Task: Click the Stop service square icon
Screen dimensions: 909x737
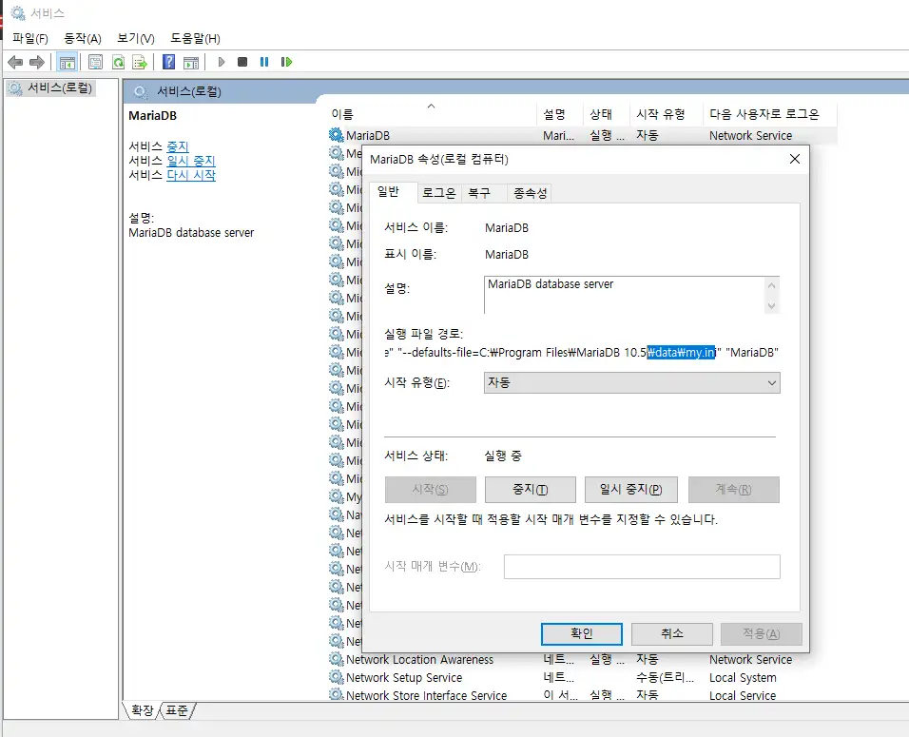Action: click(x=242, y=62)
